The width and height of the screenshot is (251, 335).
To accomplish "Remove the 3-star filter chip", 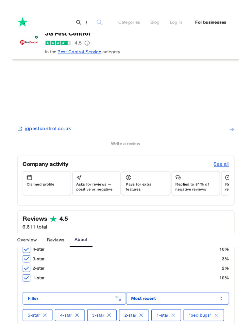I will (109, 315).
